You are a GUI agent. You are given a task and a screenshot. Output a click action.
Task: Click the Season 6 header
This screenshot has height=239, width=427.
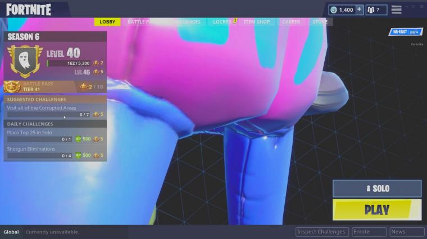(55, 36)
